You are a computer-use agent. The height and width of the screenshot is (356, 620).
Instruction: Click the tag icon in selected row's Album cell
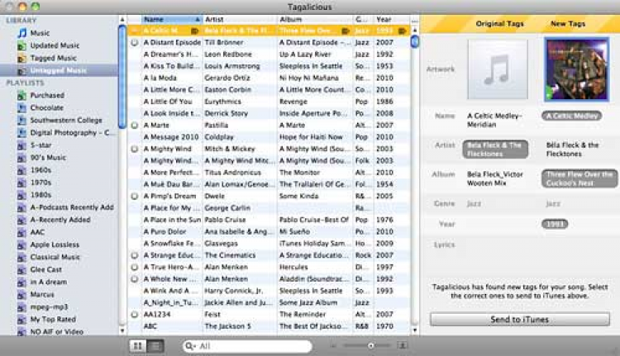[x=346, y=31]
